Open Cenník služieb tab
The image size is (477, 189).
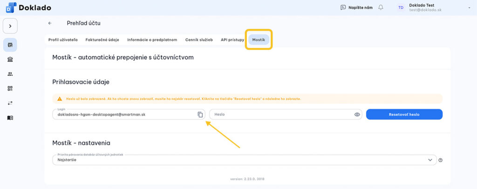click(x=199, y=40)
